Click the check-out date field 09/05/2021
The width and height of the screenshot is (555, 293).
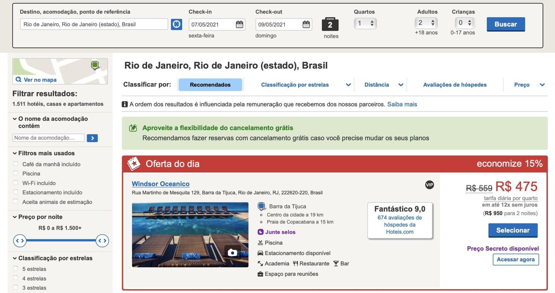point(284,25)
